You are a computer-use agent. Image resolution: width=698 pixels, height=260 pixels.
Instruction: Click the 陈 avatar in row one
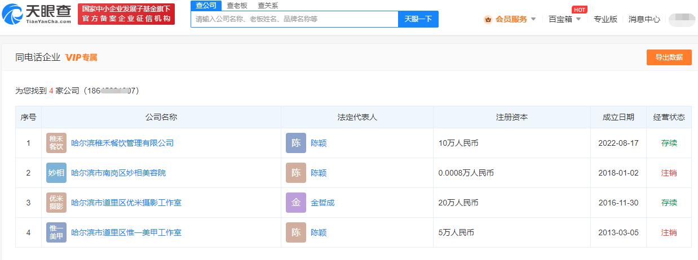click(x=296, y=143)
